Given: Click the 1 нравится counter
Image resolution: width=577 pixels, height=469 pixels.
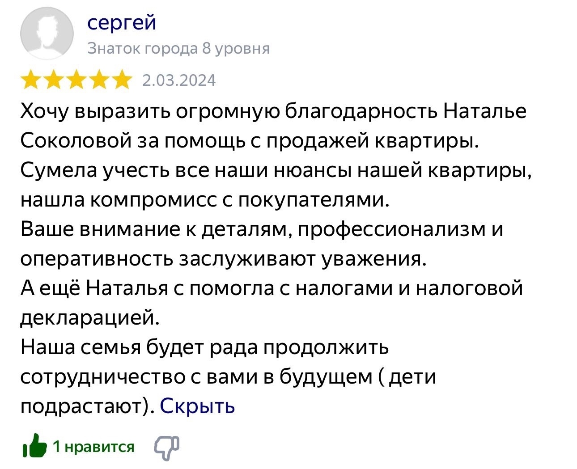Looking at the screenshot, I should [x=93, y=446].
